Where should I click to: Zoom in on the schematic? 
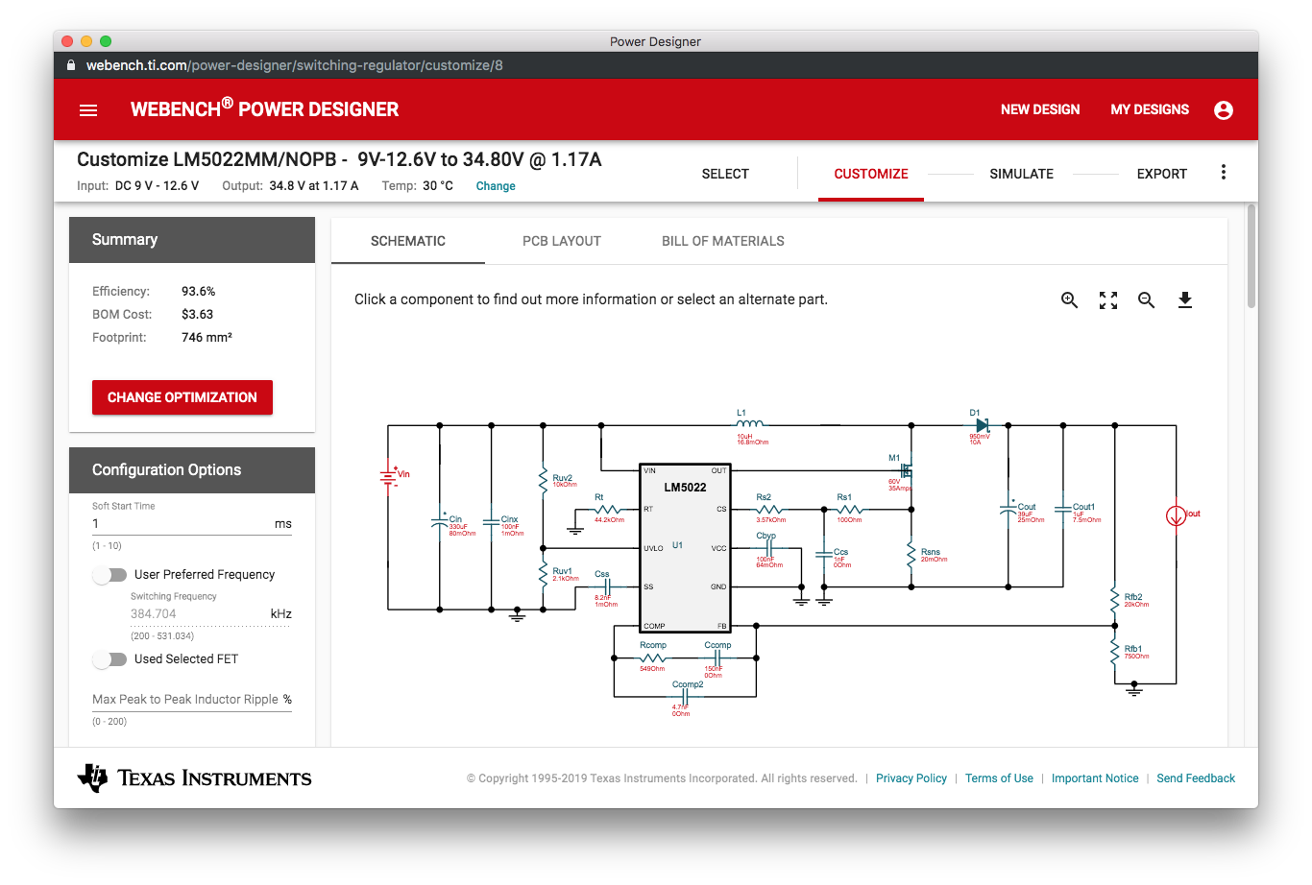pos(1069,300)
